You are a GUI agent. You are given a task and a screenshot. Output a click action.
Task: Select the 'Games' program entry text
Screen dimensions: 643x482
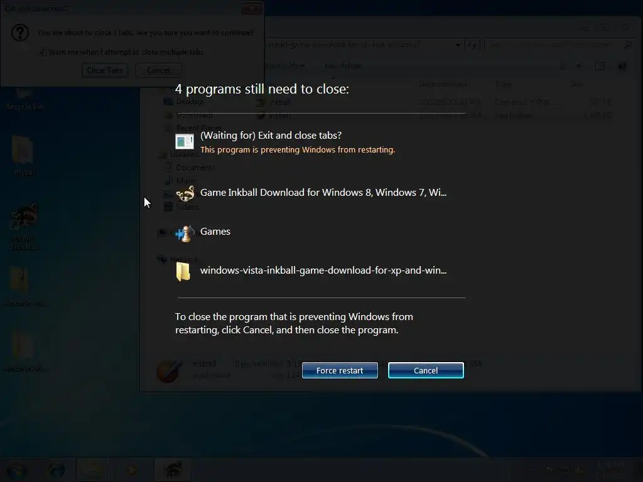tap(215, 232)
